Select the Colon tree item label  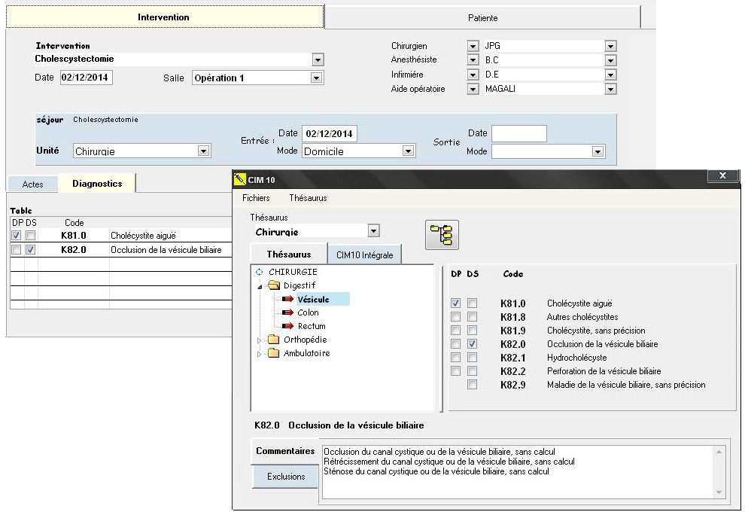(x=308, y=312)
